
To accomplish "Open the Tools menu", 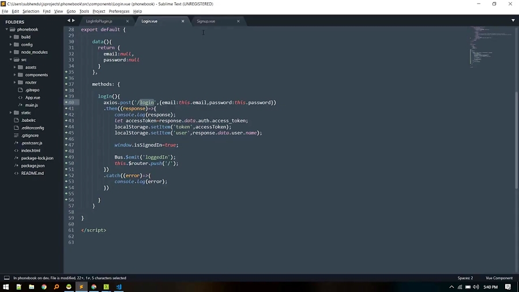I will (84, 12).
